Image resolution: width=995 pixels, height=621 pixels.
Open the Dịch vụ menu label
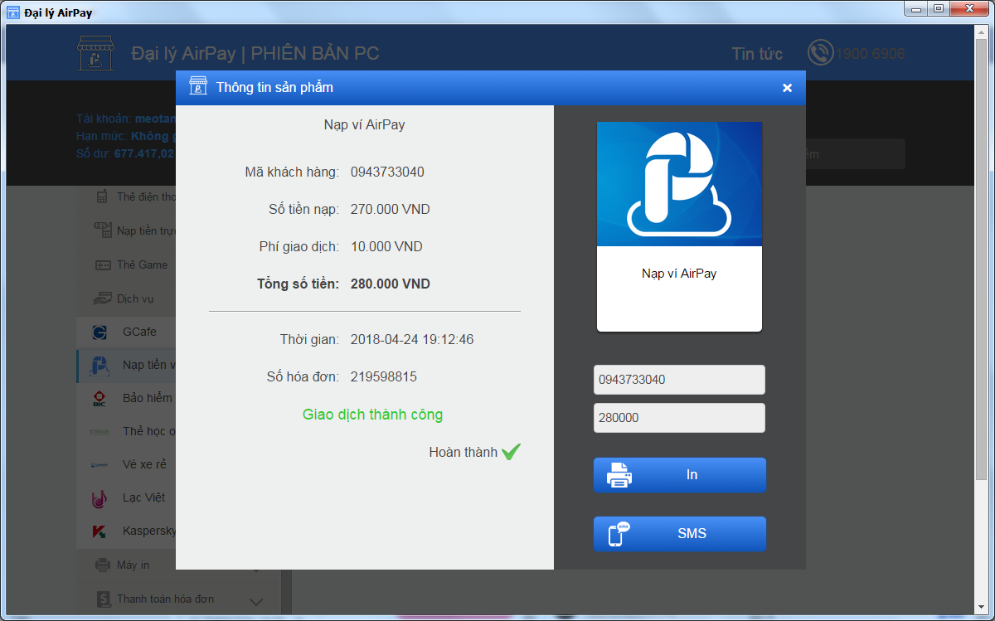pos(135,298)
